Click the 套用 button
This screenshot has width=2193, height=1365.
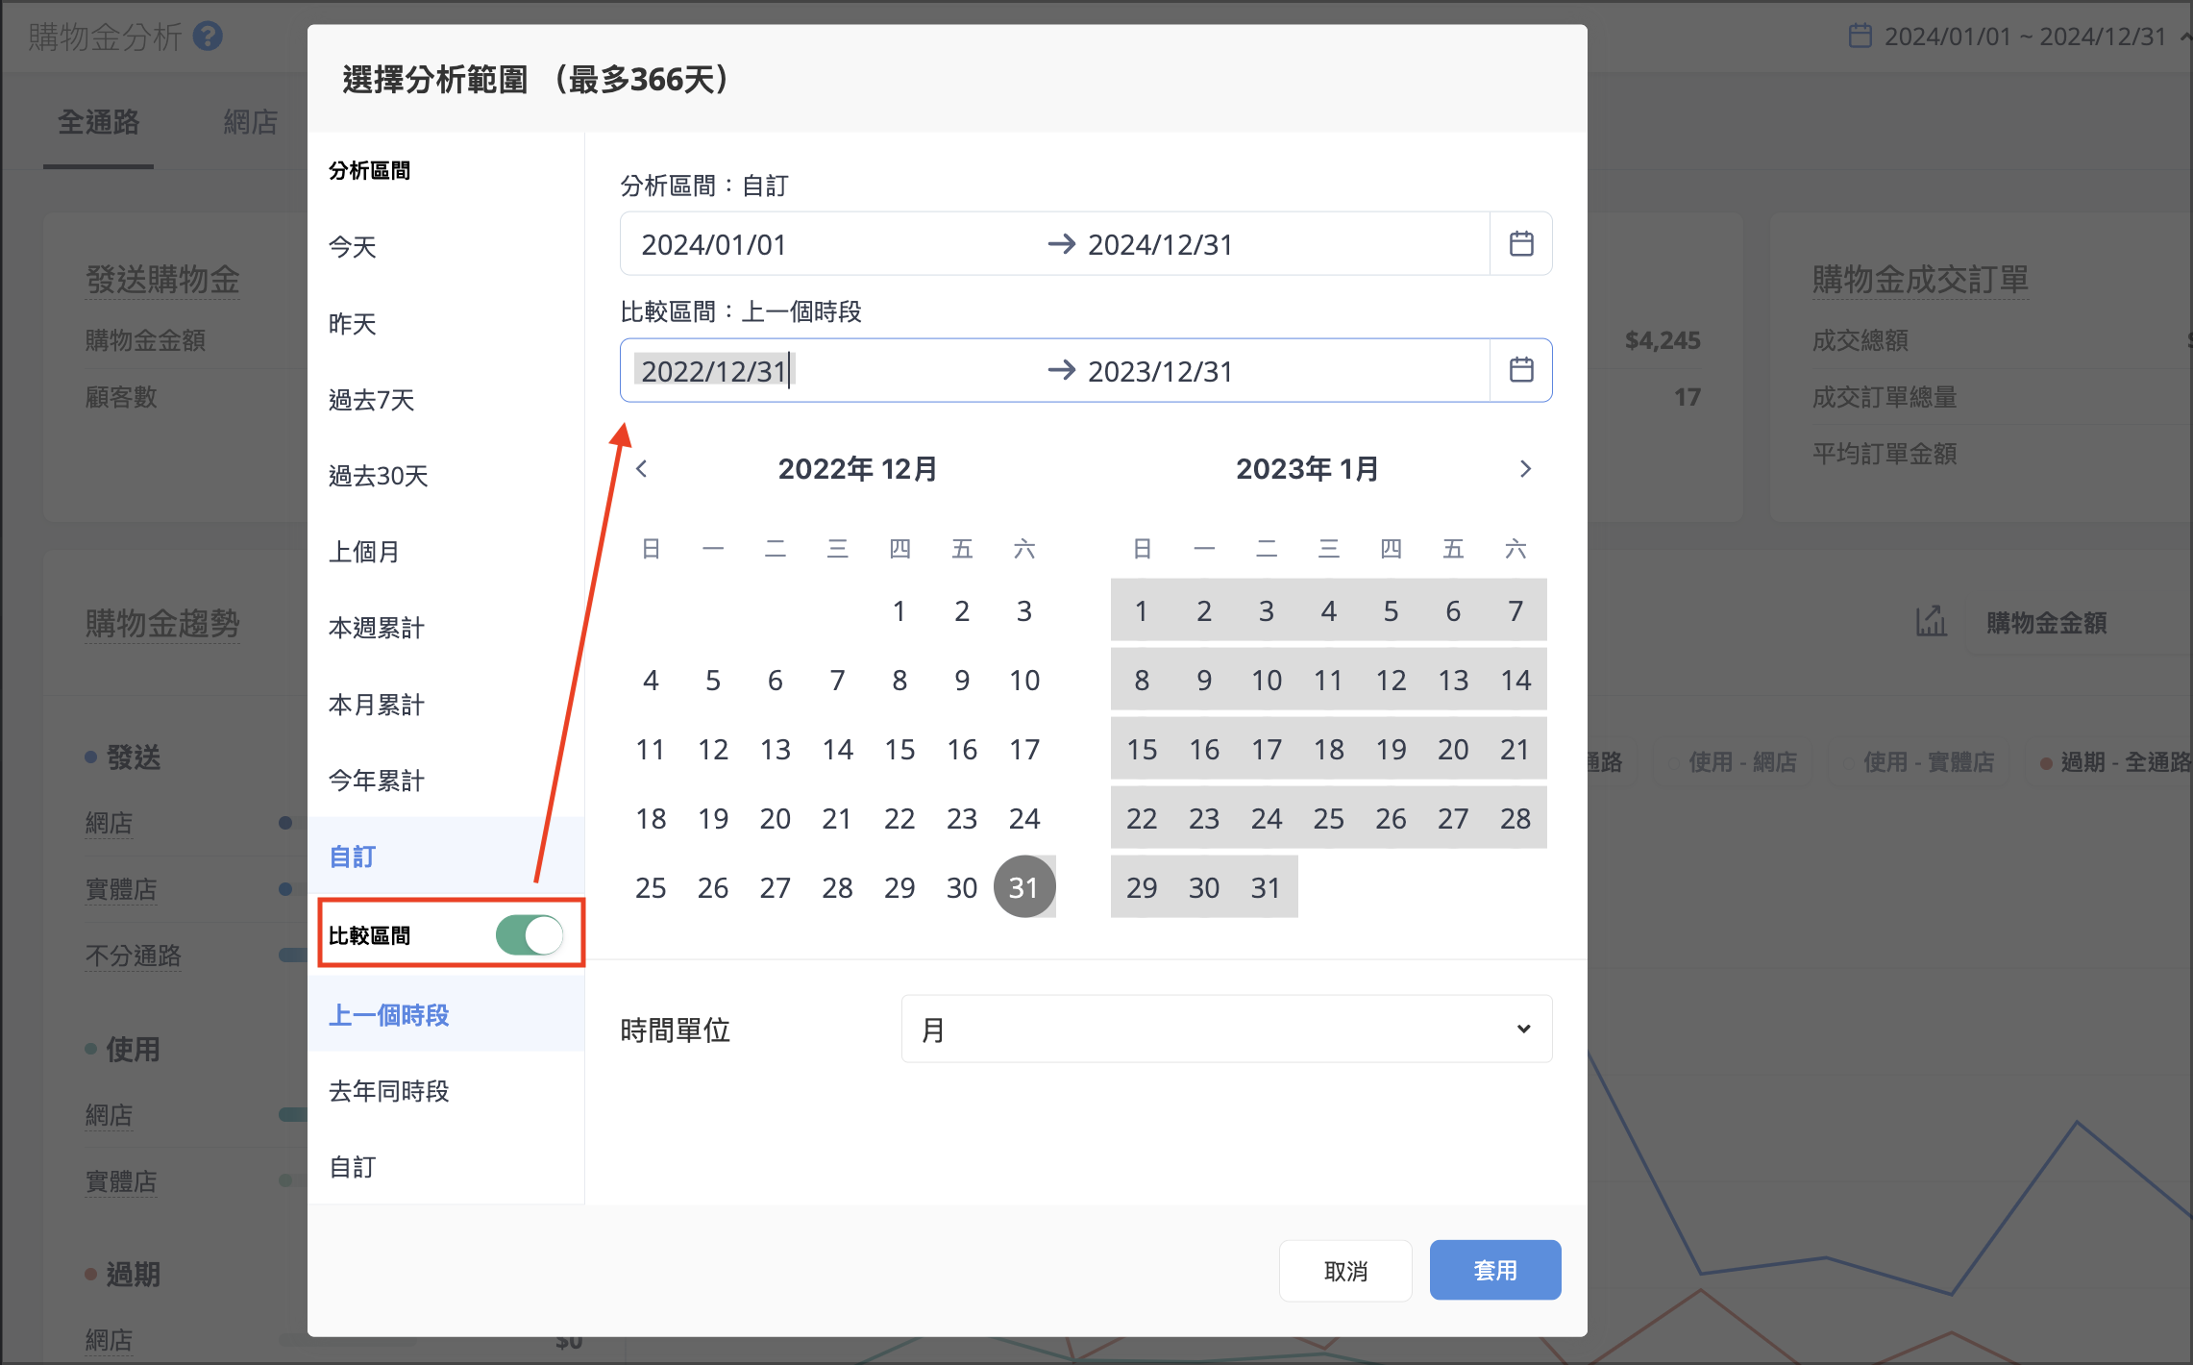click(1495, 1270)
